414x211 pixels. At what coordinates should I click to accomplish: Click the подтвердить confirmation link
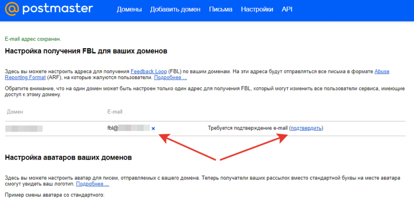pyautogui.click(x=306, y=128)
